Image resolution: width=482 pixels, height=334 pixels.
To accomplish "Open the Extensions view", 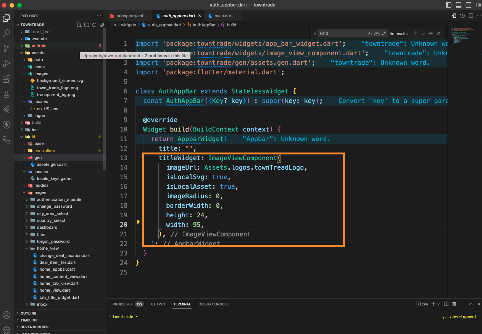I will coord(6,79).
